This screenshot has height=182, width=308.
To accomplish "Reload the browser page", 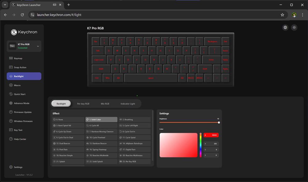I will point(22,15).
